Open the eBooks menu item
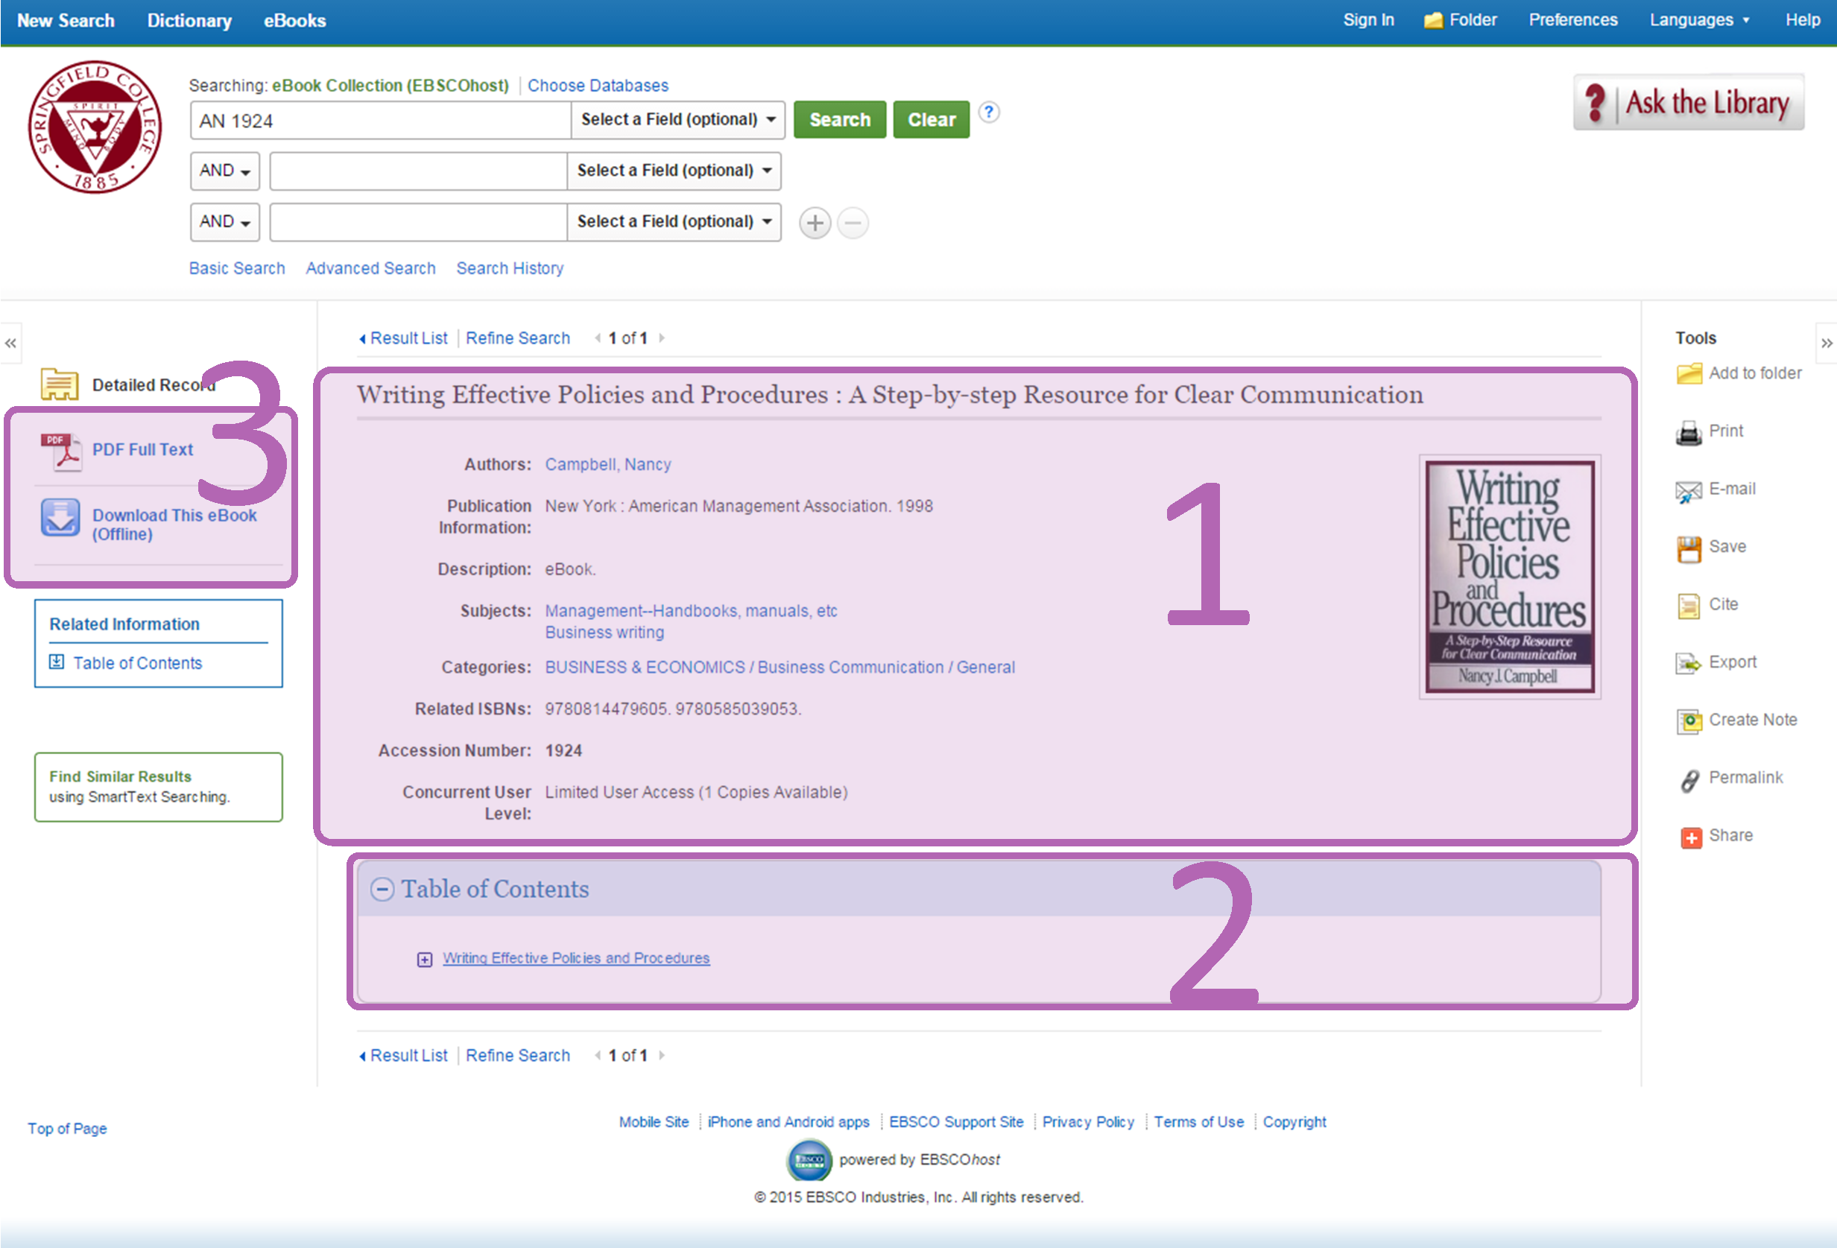 [294, 21]
